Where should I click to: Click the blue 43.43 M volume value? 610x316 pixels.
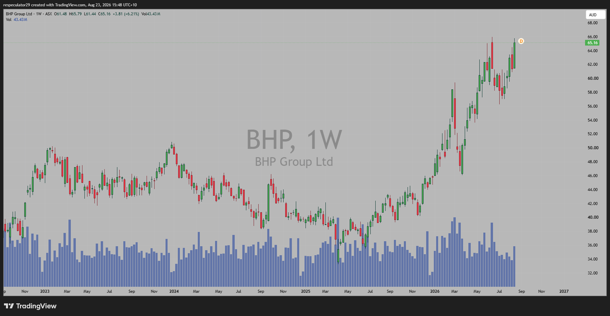(21, 20)
